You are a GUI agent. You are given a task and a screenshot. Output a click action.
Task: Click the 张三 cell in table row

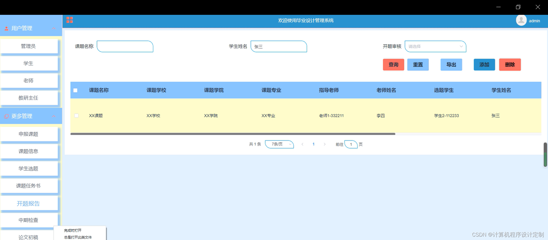tap(495, 116)
